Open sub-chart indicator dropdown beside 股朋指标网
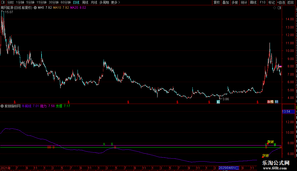297x171 pixels. click(2, 106)
